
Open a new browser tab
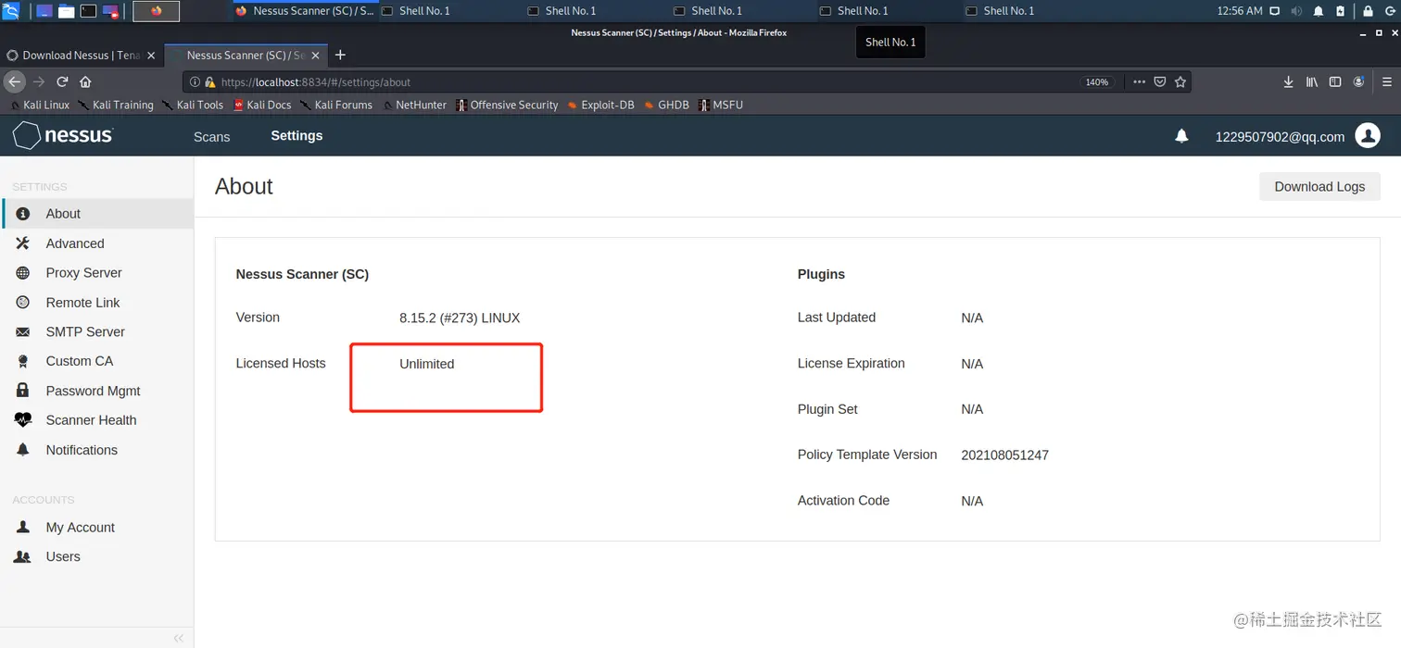[340, 55]
